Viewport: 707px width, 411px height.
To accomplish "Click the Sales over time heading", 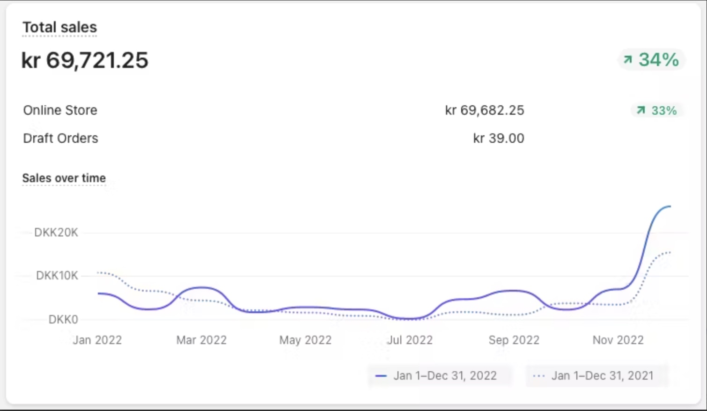I will (64, 178).
